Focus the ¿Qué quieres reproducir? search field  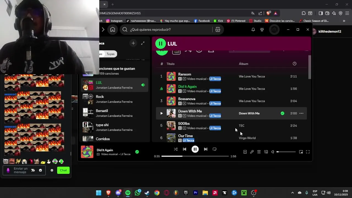(x=166, y=29)
